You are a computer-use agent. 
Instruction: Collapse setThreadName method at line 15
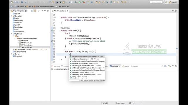coord(56,17)
